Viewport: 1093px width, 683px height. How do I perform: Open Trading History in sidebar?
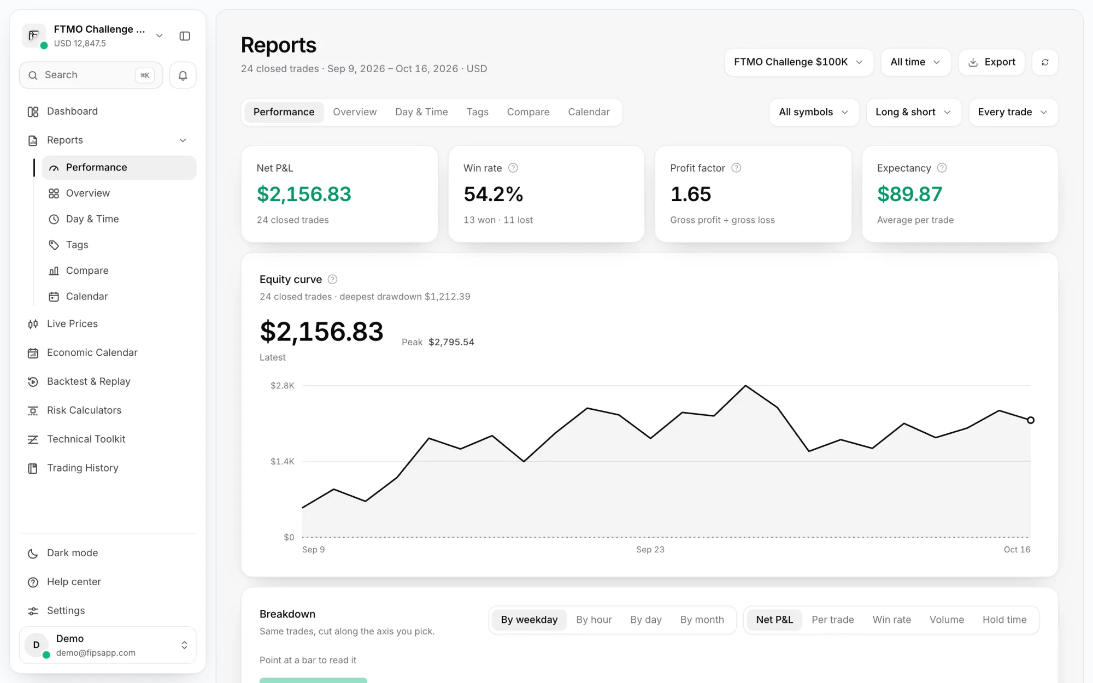pyautogui.click(x=108, y=468)
